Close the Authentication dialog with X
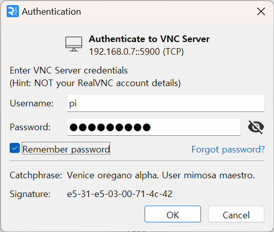The width and height of the screenshot is (274, 232). [x=261, y=12]
